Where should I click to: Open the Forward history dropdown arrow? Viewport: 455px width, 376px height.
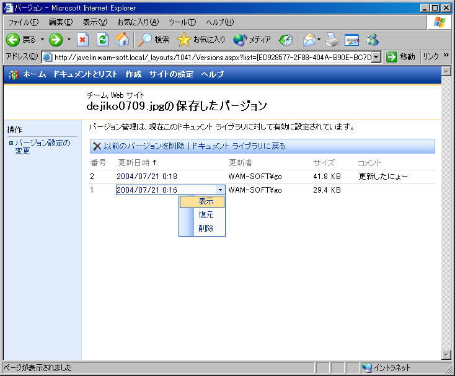[69, 40]
